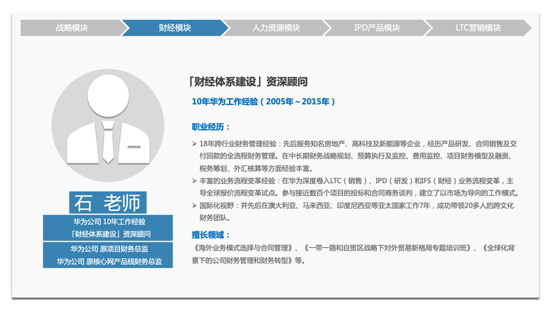This screenshot has height=309, width=550.
Task: Click the 华为公司 10年工作经验 banner line
Action: click(x=109, y=222)
